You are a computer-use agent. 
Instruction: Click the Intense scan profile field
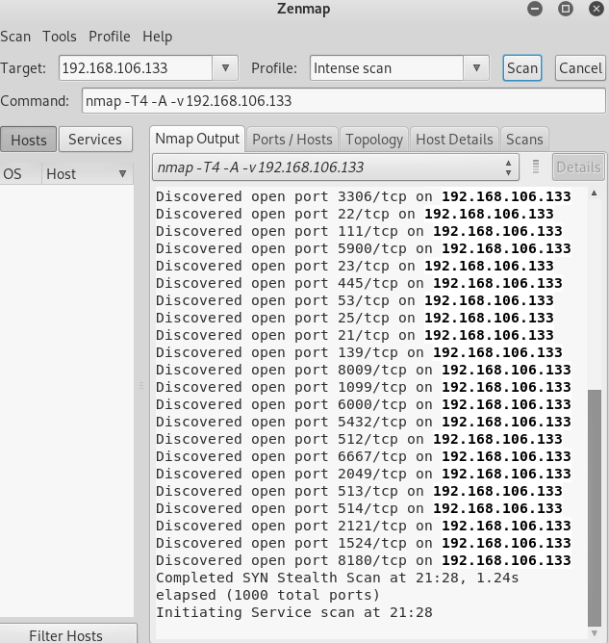click(387, 68)
